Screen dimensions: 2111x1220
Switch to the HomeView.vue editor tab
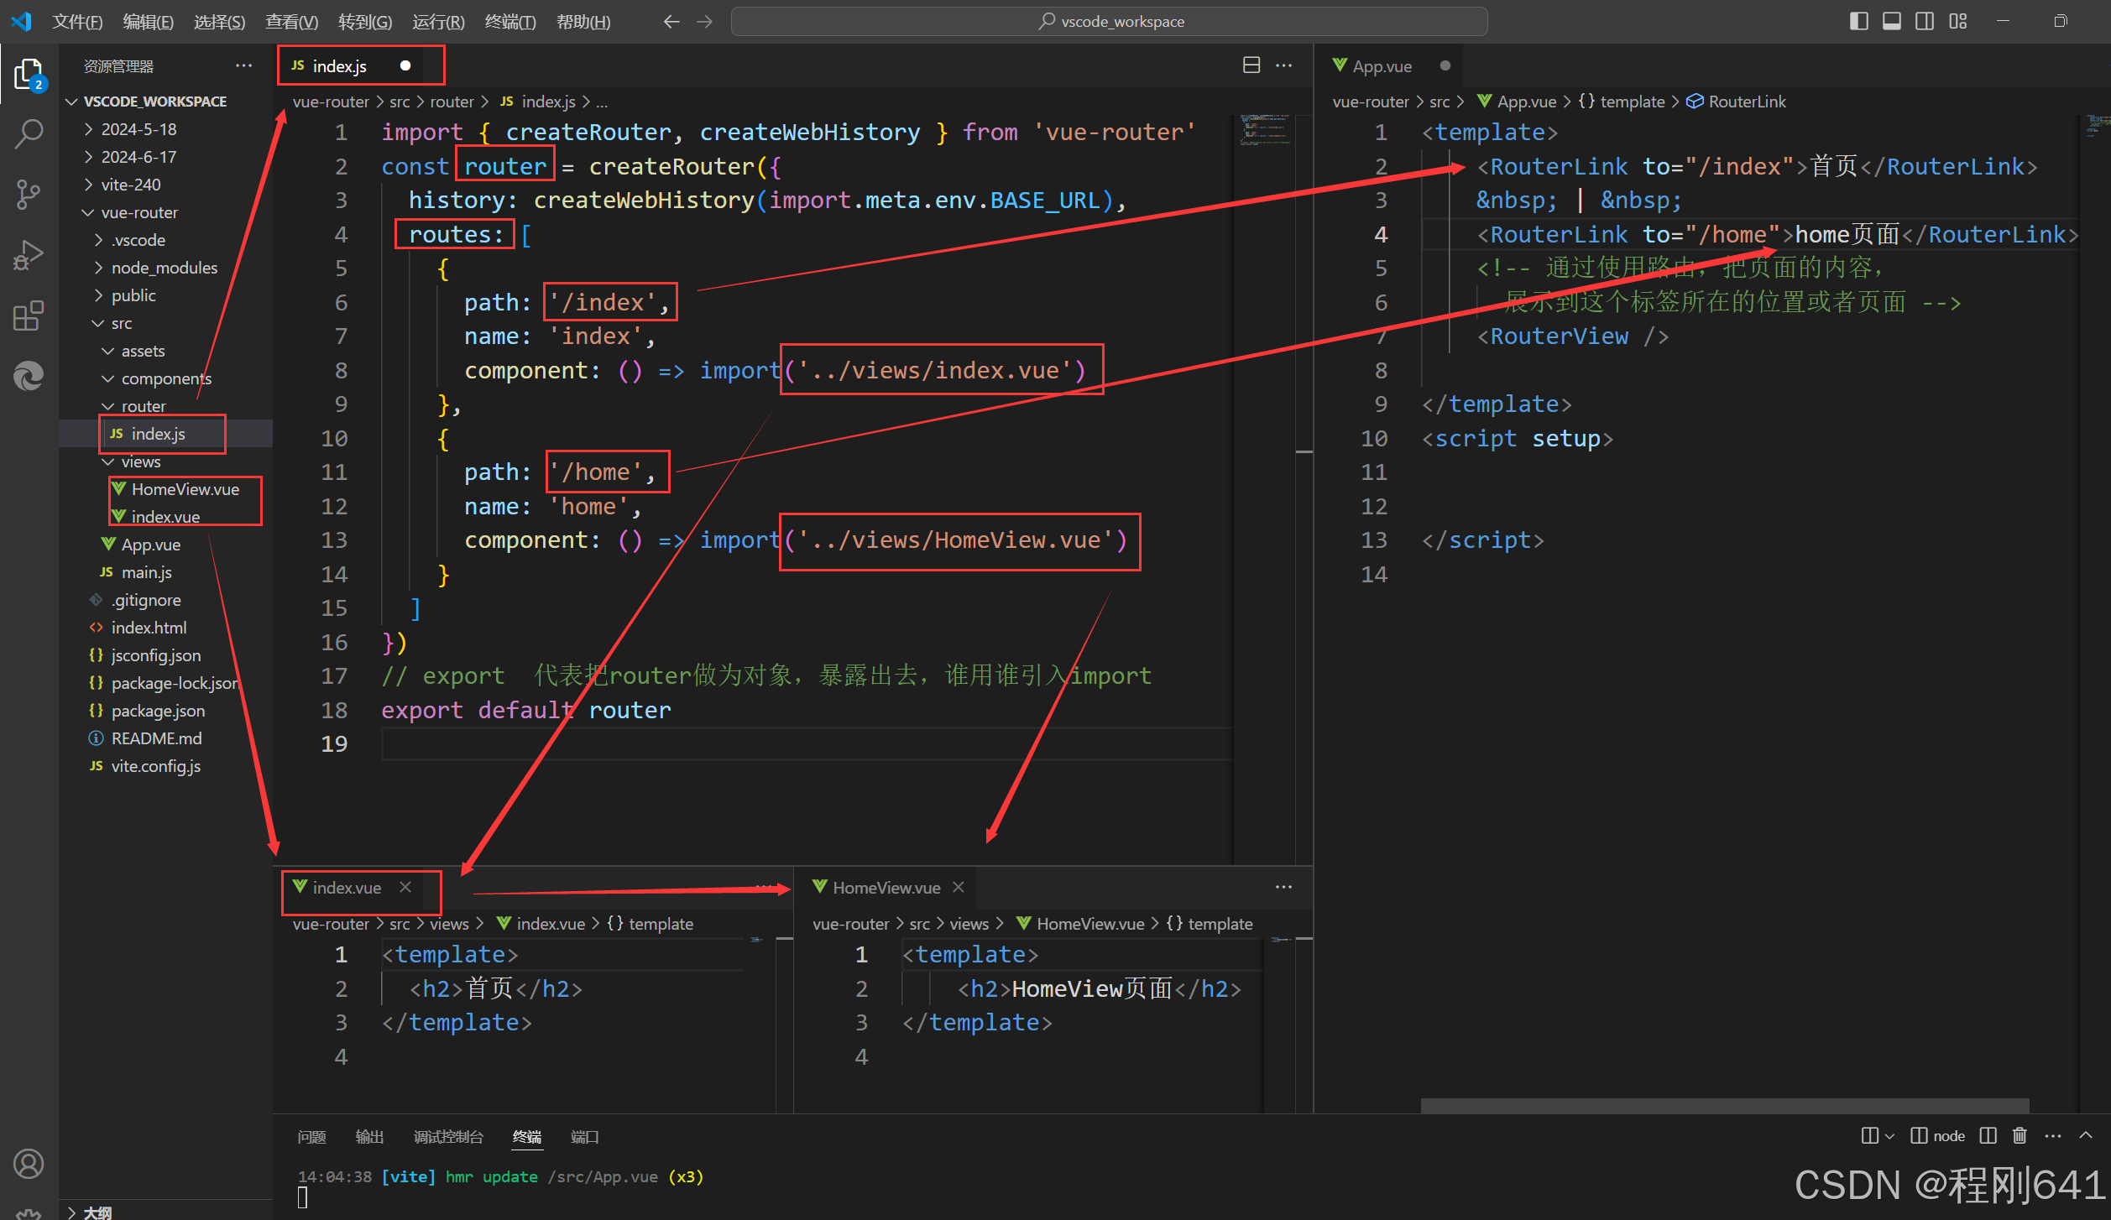[886, 888]
